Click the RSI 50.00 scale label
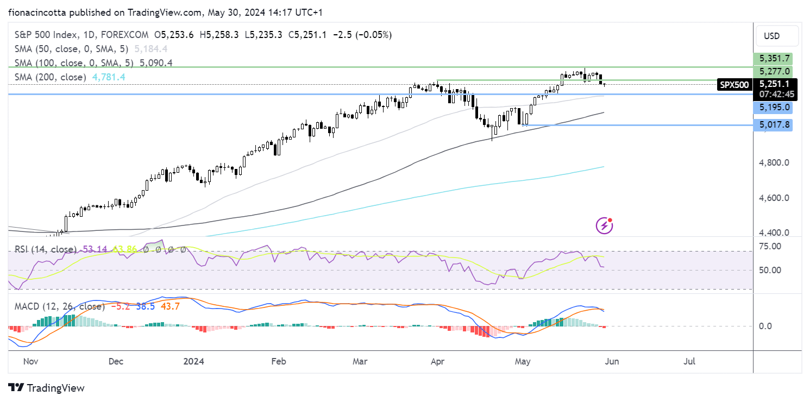The height and width of the screenshot is (402, 810). click(770, 270)
